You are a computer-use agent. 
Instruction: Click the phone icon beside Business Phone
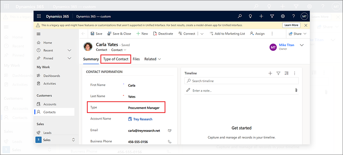[x=170, y=141]
